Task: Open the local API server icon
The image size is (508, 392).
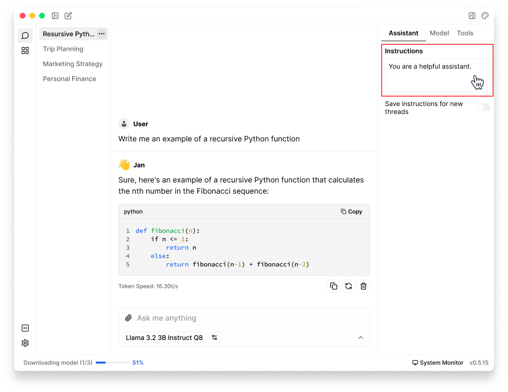Action: tap(25, 328)
